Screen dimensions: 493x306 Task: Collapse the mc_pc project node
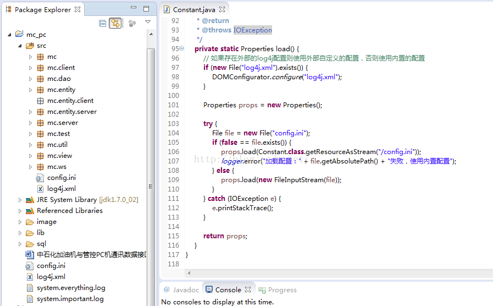click(9, 35)
